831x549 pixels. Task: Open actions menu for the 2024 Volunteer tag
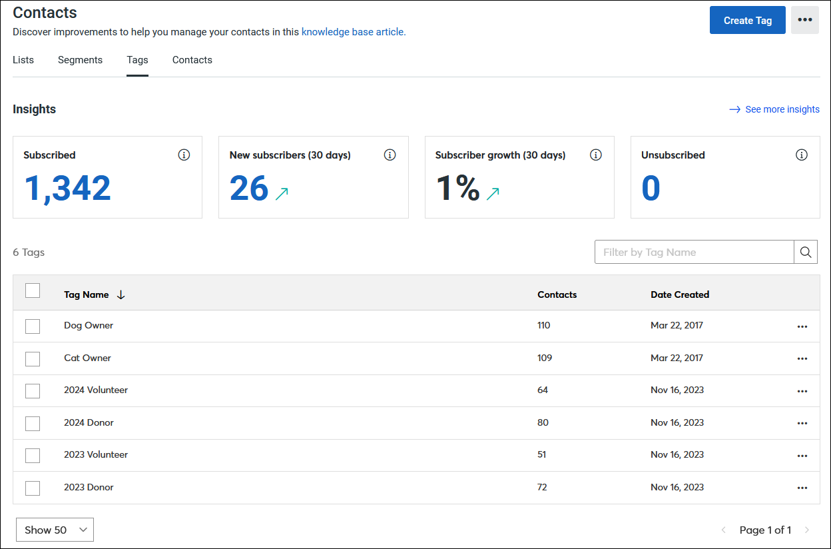[x=802, y=391]
